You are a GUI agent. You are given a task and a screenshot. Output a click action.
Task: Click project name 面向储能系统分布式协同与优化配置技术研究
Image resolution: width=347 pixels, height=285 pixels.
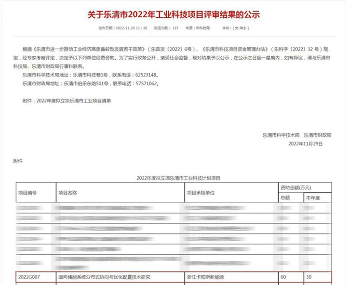click(x=105, y=277)
